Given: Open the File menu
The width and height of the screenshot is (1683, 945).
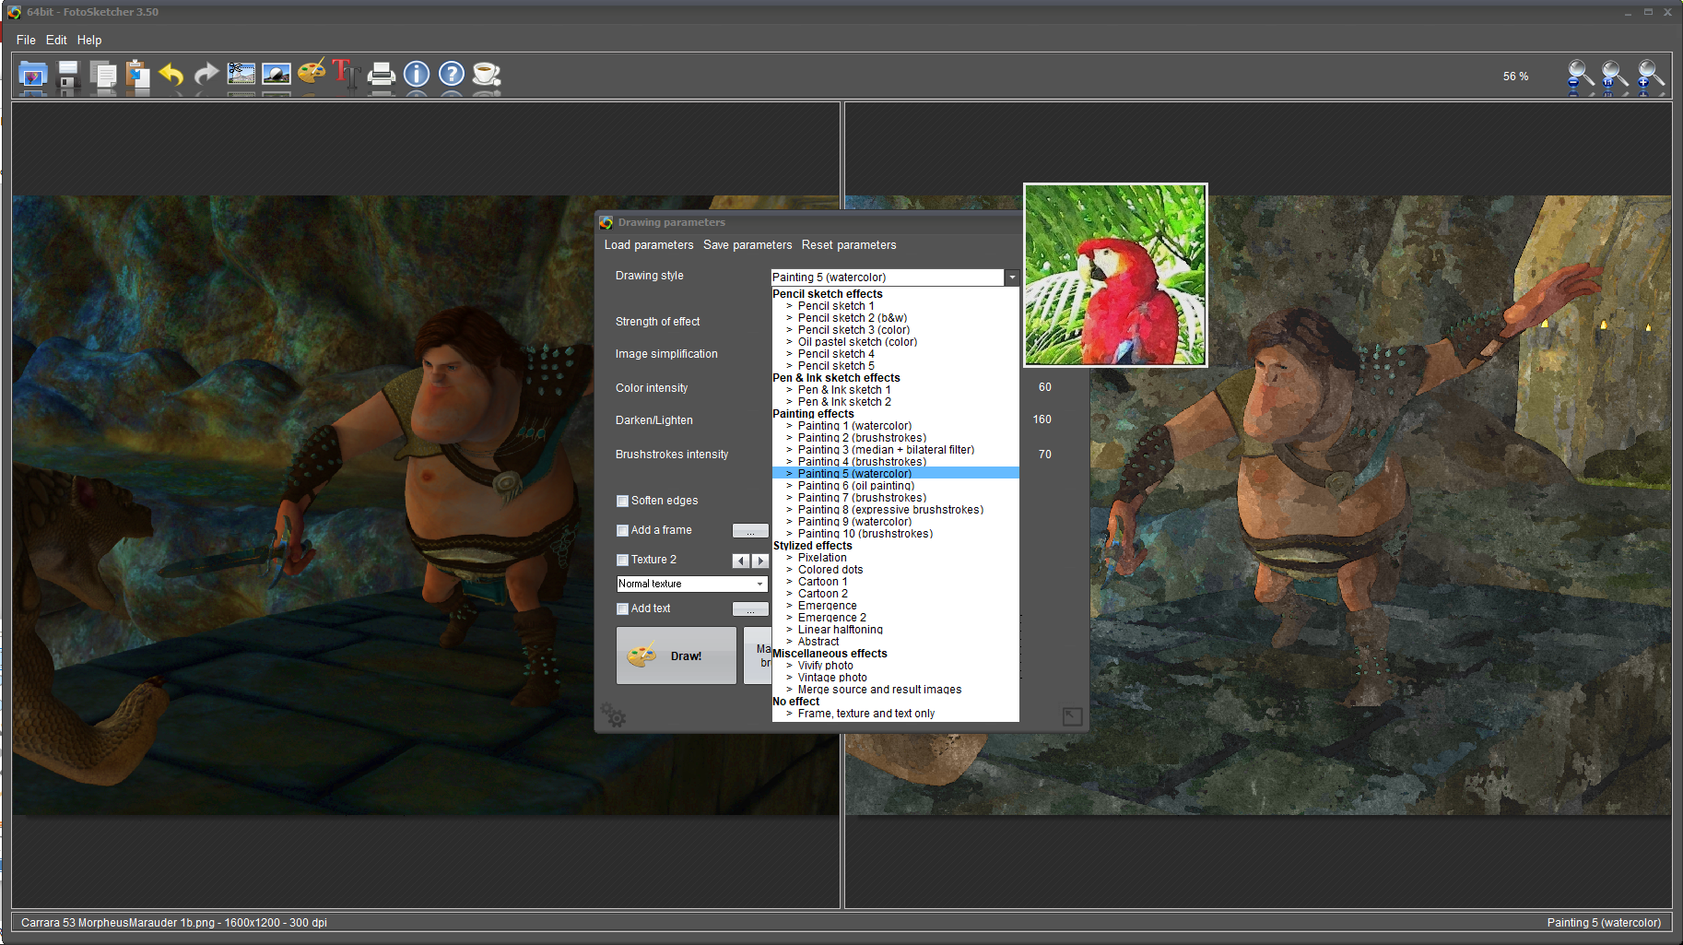Looking at the screenshot, I should coord(26,40).
